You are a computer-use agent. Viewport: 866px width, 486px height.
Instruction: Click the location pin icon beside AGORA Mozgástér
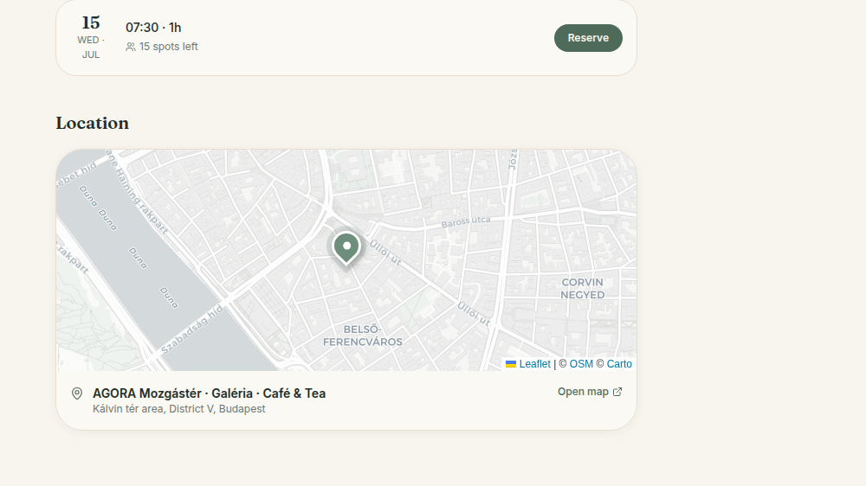pyautogui.click(x=77, y=393)
